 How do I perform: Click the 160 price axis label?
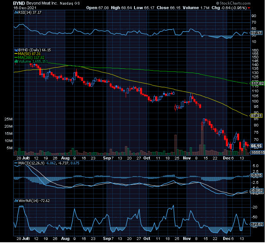(x=255, y=50)
